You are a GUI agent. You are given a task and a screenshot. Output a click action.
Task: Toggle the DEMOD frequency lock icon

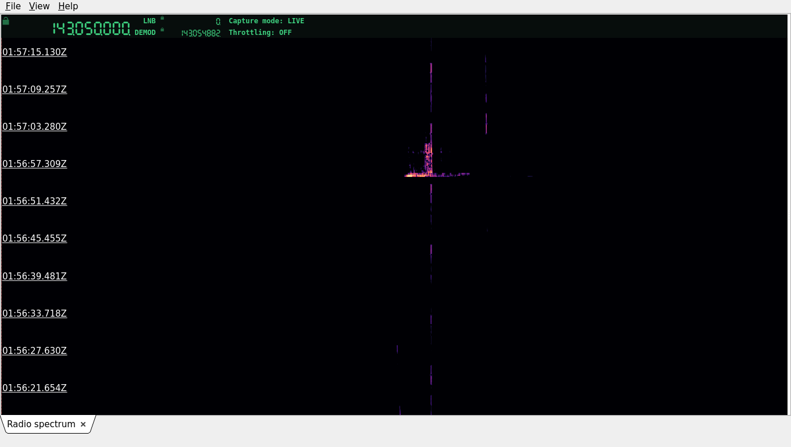point(162,30)
